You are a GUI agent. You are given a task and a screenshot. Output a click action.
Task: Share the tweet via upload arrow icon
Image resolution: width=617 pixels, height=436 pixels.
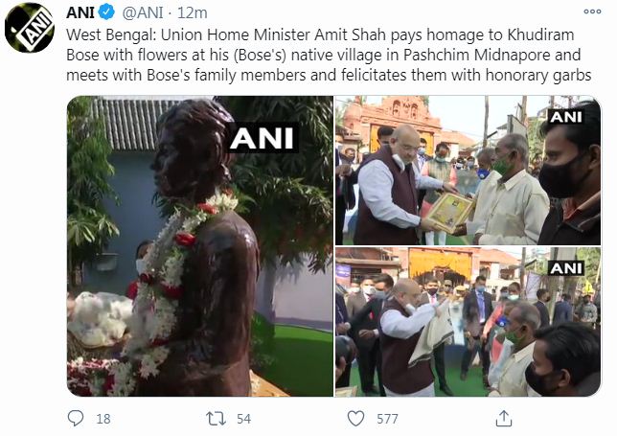504,418
